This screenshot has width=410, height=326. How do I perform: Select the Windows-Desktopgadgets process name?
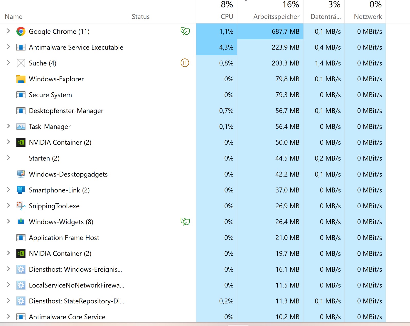coord(68,174)
